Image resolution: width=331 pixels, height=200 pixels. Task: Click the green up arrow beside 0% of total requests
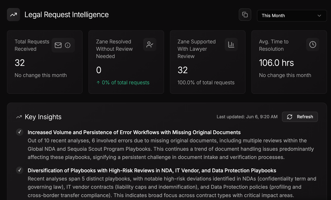[x=98, y=83]
